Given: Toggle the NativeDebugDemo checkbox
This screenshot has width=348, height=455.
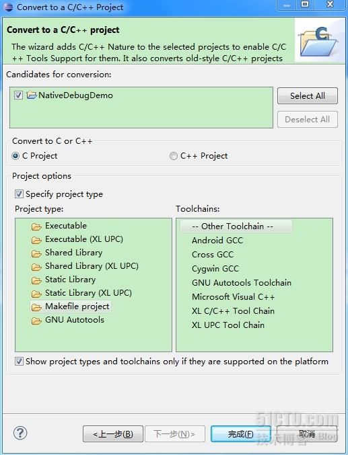Looking at the screenshot, I should point(18,95).
